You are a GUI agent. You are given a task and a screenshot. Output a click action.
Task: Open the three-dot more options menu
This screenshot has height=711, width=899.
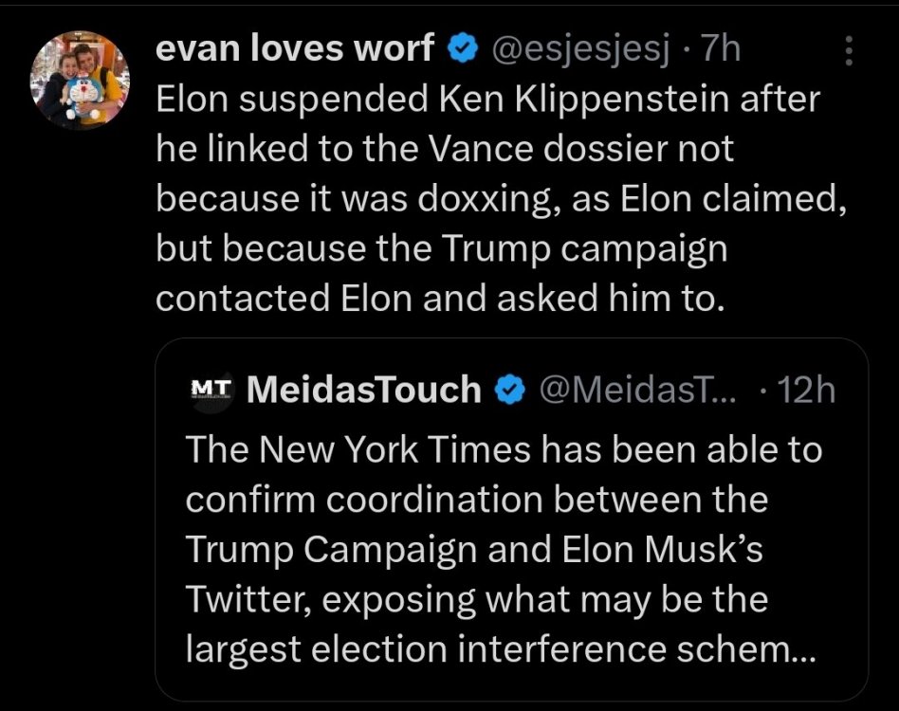(849, 51)
